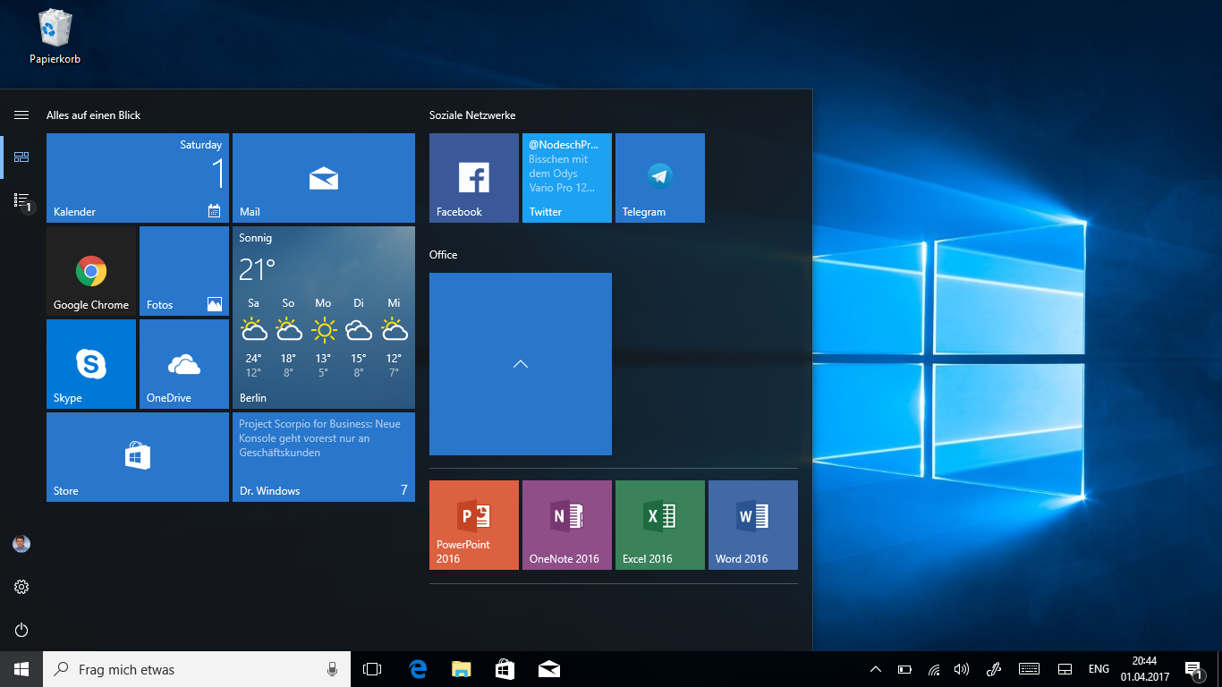
Task: Open the OneNote 2016 tile
Action: [x=567, y=525]
